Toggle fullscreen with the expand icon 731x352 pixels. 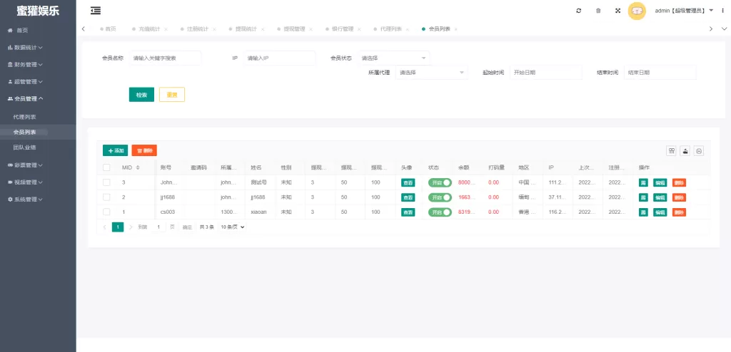click(x=617, y=11)
